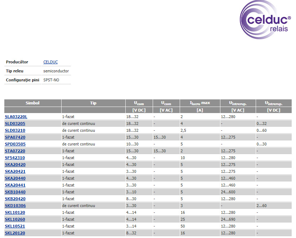Open the SKA20420 product link

pos(15,165)
